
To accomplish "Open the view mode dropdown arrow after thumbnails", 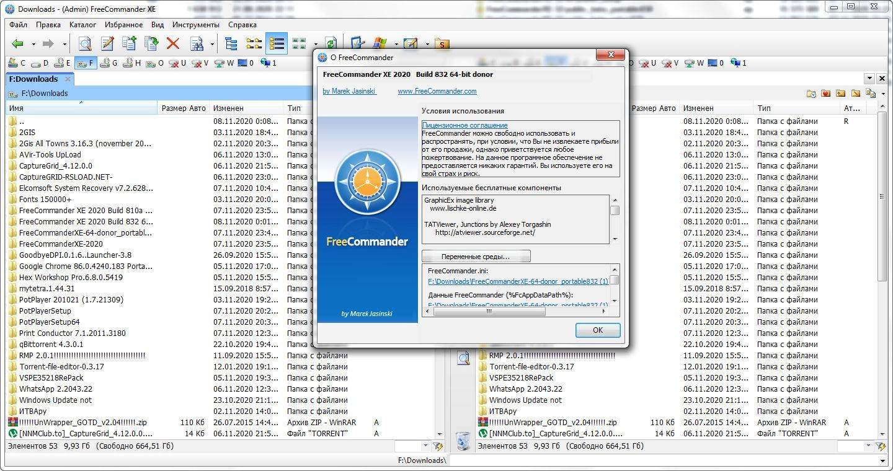I will 315,45.
